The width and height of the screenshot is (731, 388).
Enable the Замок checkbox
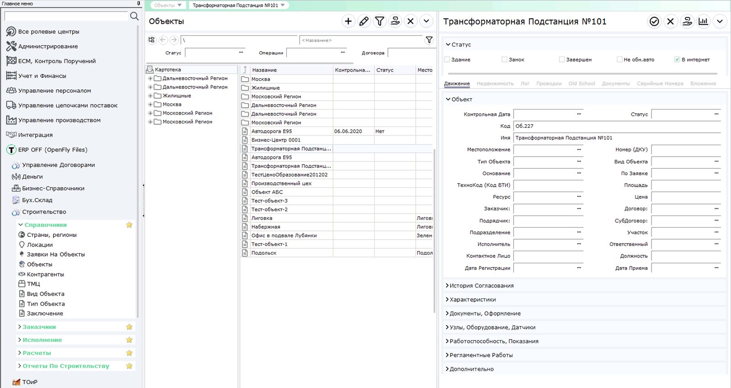tap(504, 59)
